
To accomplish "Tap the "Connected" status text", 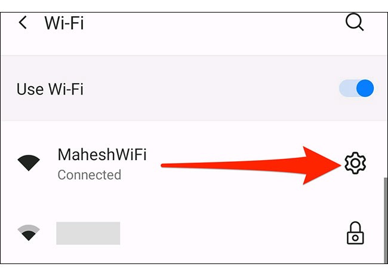I will pyautogui.click(x=89, y=175).
